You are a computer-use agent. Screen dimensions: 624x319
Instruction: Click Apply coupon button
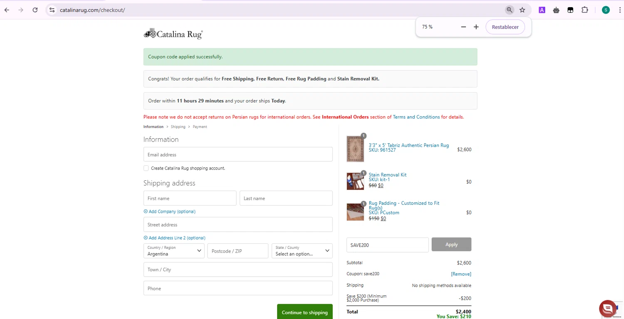(451, 245)
